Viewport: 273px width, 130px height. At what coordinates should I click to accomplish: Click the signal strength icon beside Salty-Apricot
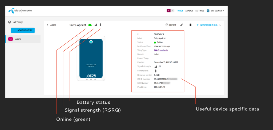95,25
